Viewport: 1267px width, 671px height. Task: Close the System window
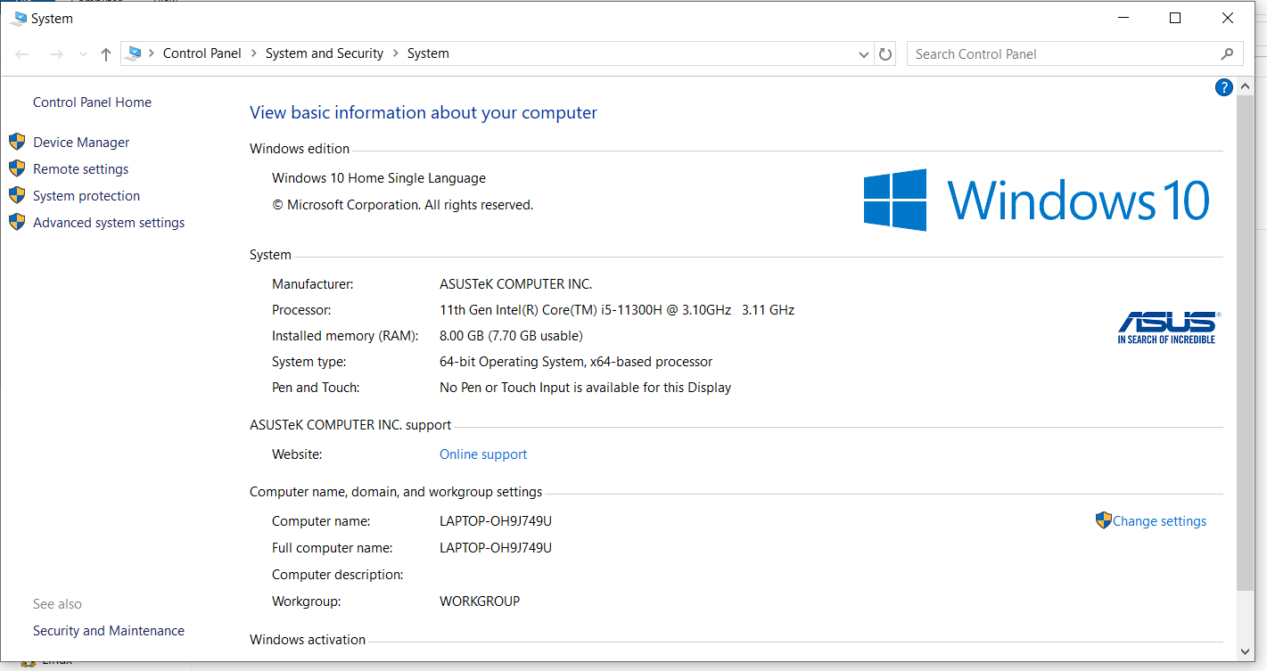point(1227,18)
